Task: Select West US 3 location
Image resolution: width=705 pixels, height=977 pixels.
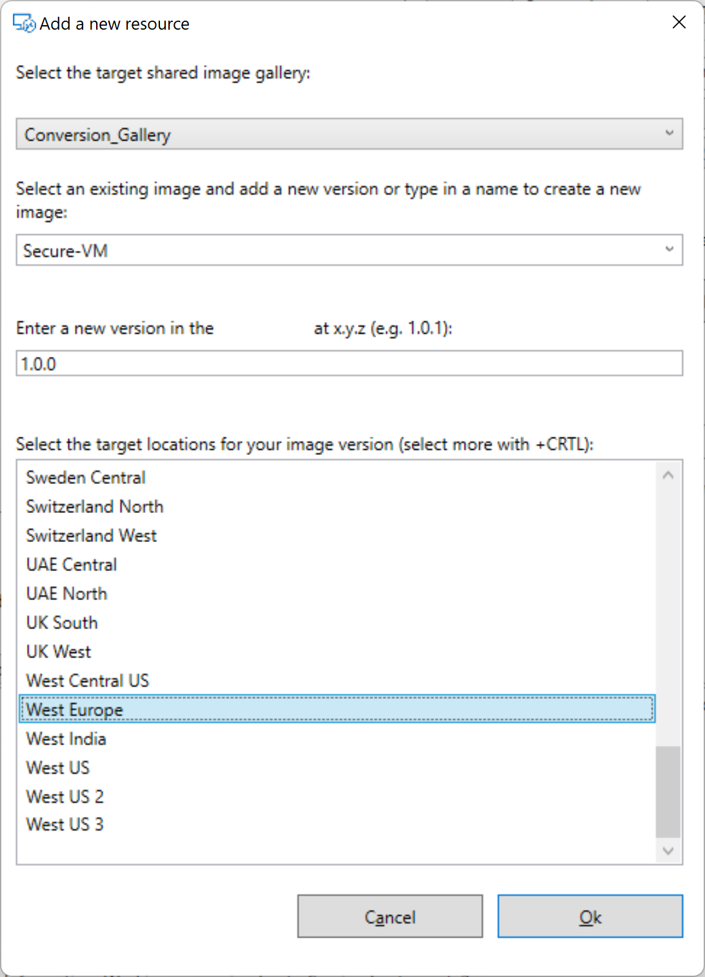Action: click(337, 825)
